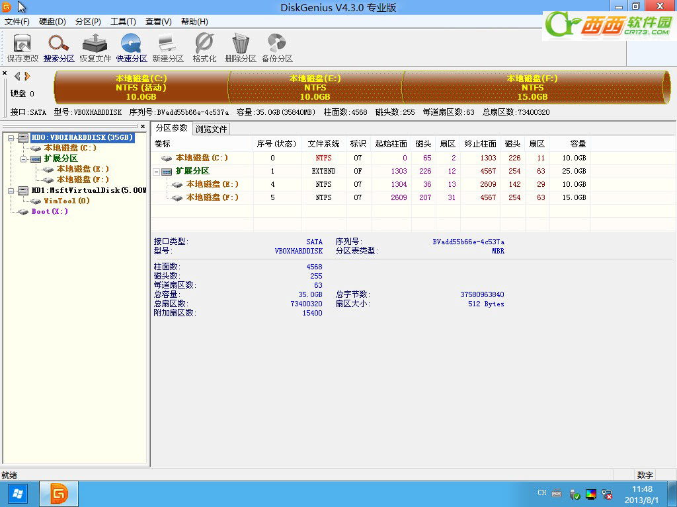Click the Delete Partition (删除分区) trash icon

[x=241, y=48]
